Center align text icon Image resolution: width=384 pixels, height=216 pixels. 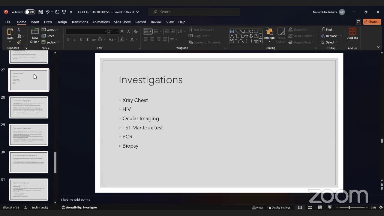[x=152, y=39]
